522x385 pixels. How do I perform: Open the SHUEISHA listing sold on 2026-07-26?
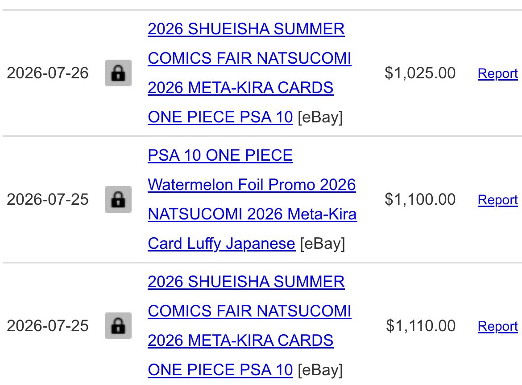pos(249,73)
